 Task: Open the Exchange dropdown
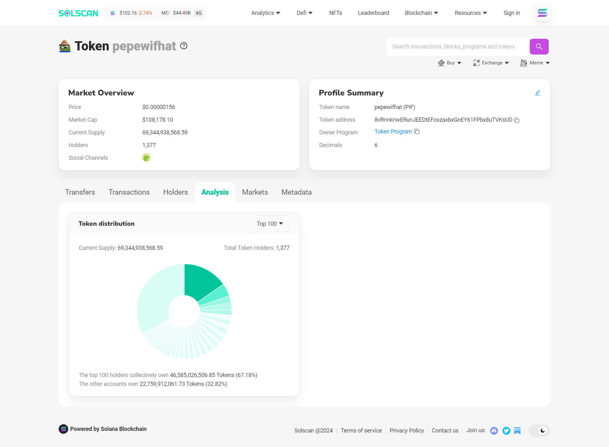pyautogui.click(x=491, y=63)
